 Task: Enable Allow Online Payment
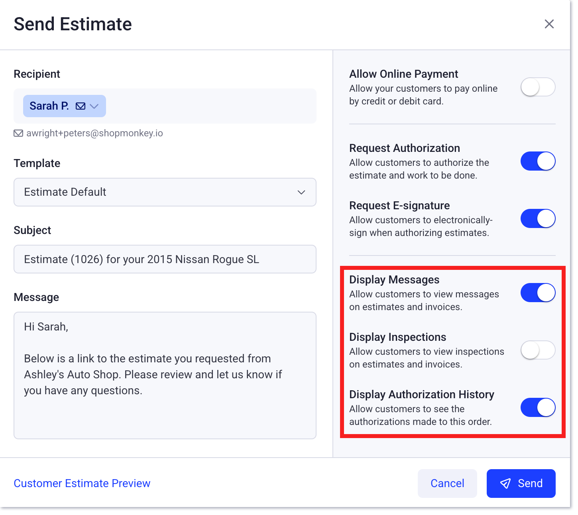[538, 87]
